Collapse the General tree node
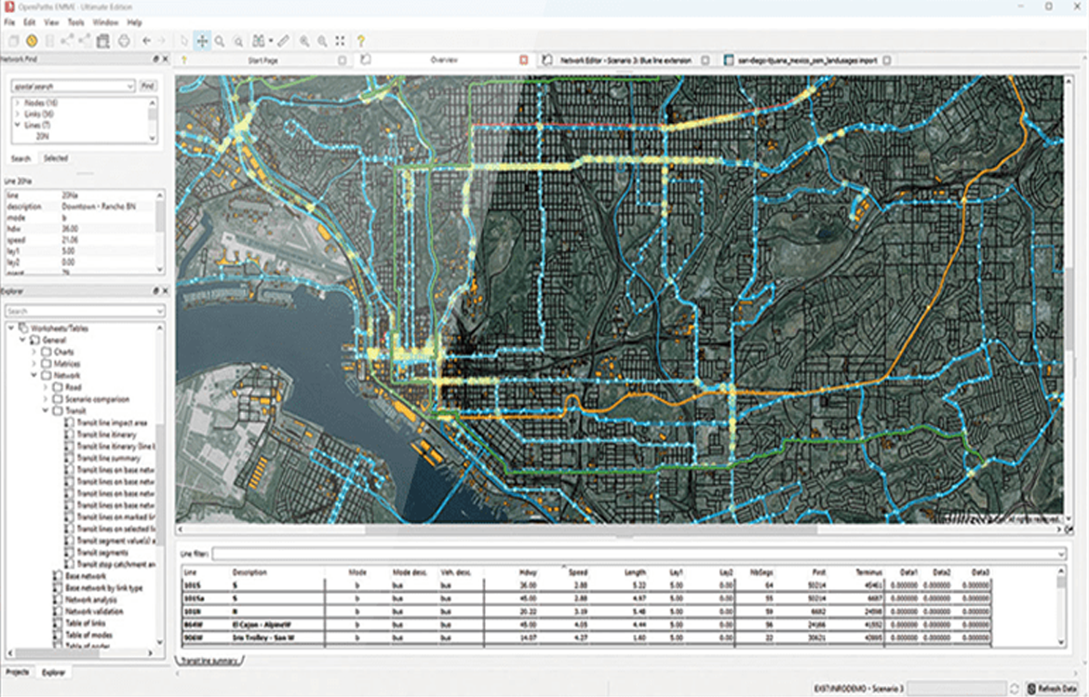The height and width of the screenshot is (697, 1089). (22, 340)
